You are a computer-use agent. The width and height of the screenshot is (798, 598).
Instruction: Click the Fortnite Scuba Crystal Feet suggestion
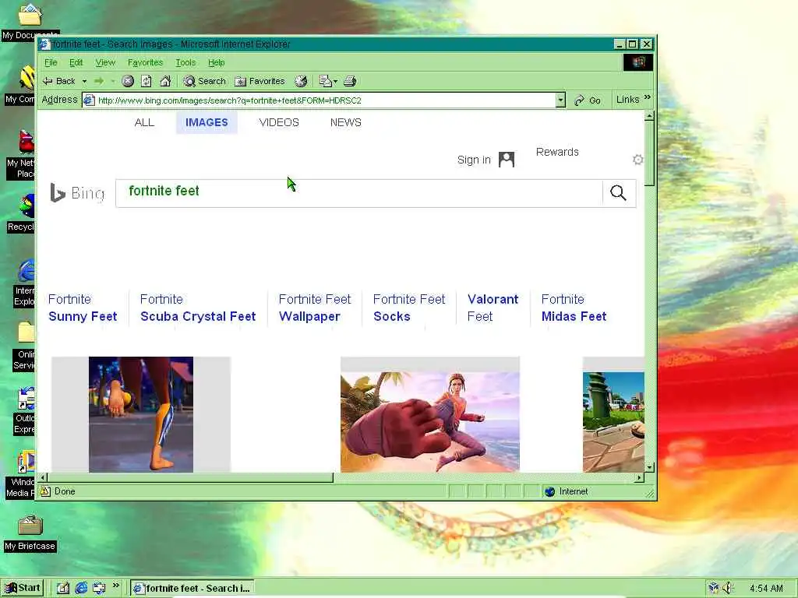[198, 308]
